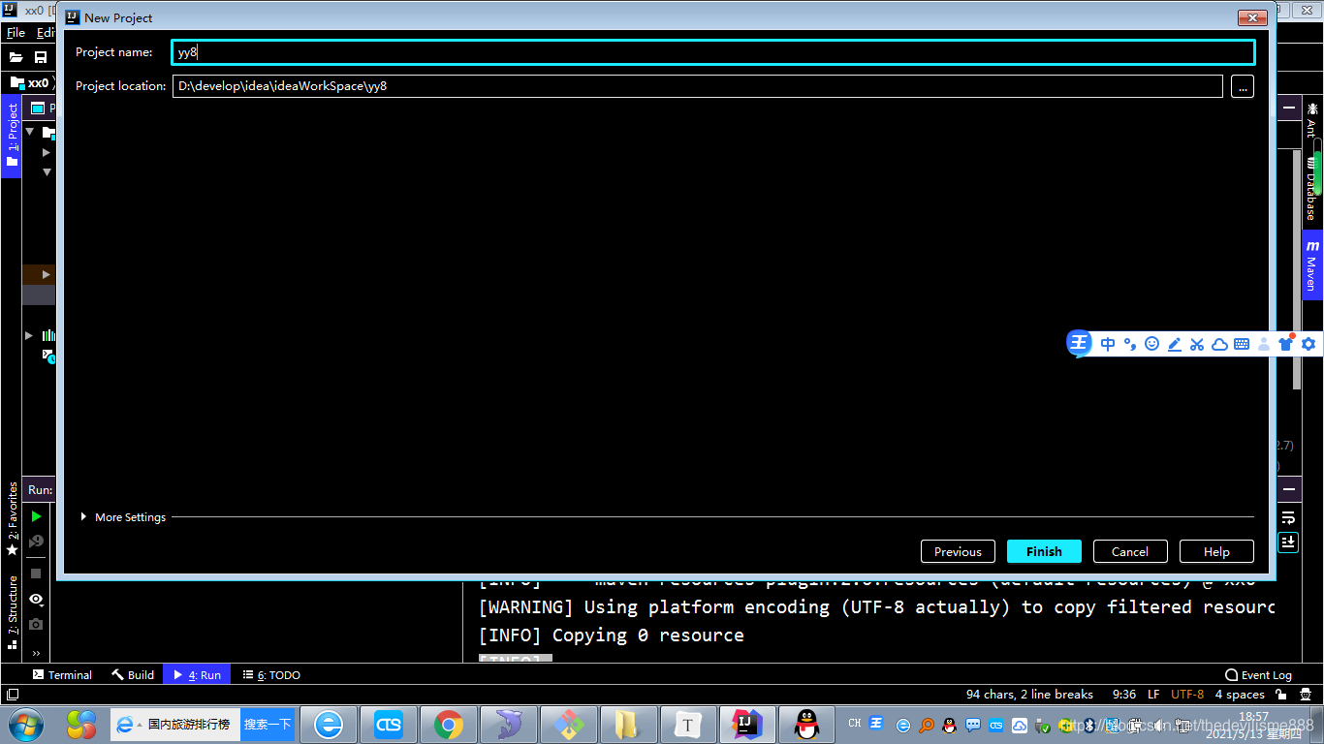Click the 4 spaces indent selector
This screenshot has height=744, width=1324.
[1240, 694]
